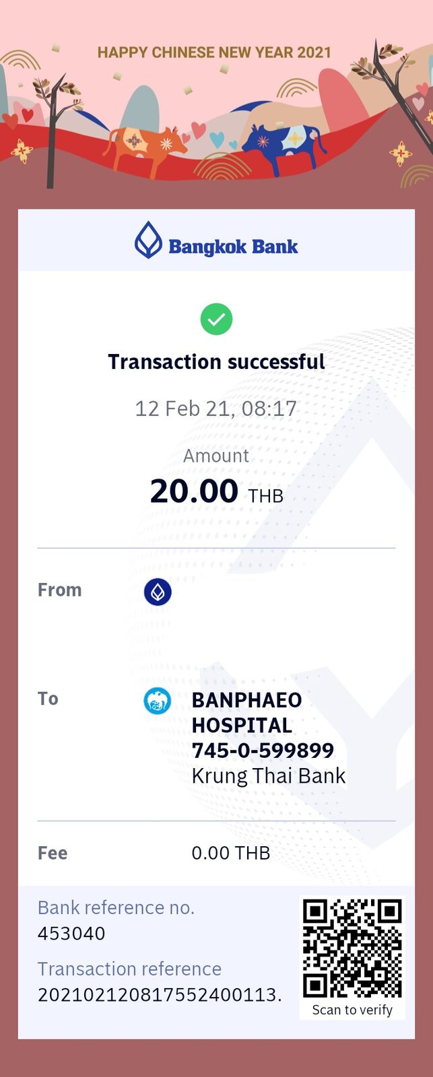The height and width of the screenshot is (1077, 433).
Task: Select the transaction reference number
Action: pos(160,995)
